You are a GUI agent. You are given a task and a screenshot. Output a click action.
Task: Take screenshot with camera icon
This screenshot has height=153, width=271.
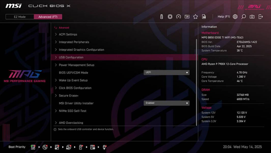click(252, 17)
